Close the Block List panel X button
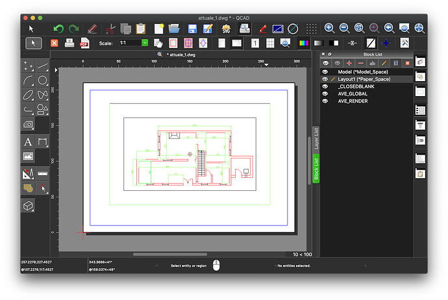Screen dimensions: 448x300 [323, 54]
